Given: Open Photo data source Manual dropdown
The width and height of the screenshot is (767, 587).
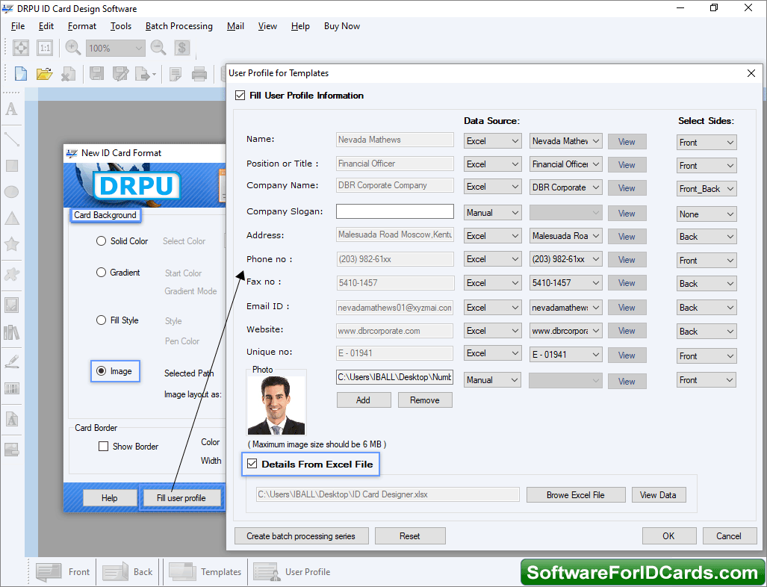Looking at the screenshot, I should pos(493,380).
